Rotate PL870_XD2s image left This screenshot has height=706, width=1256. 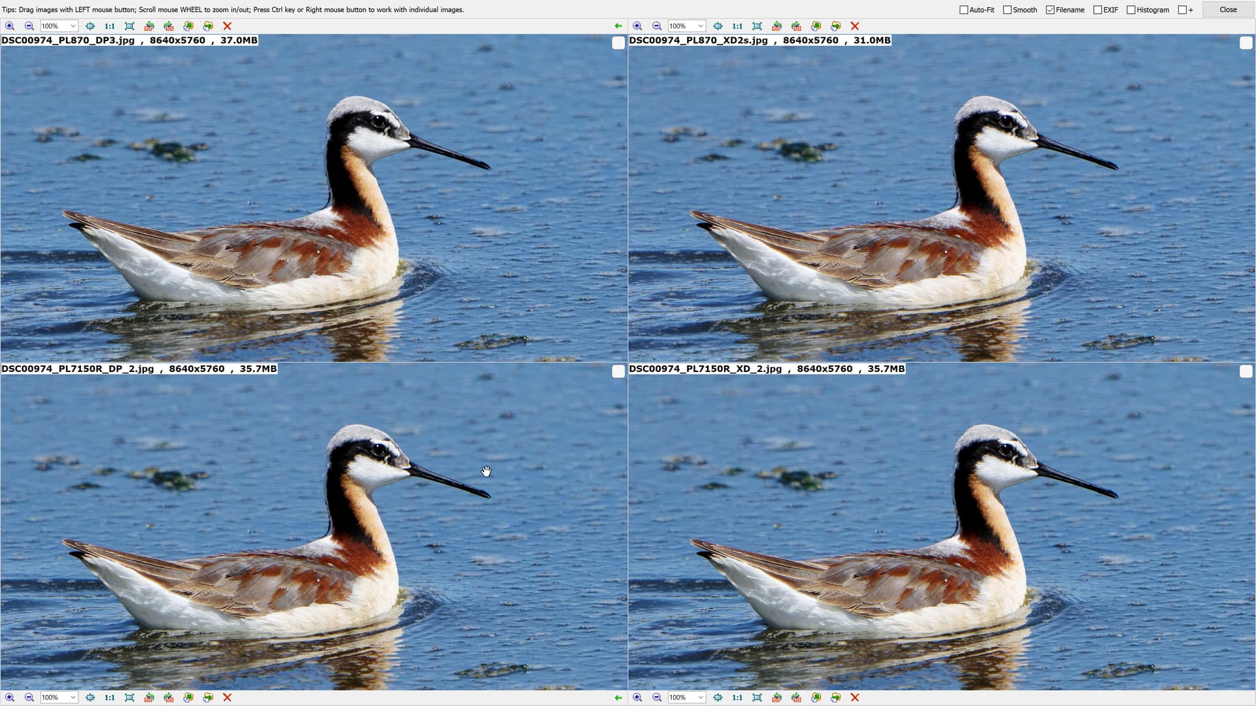tap(777, 26)
